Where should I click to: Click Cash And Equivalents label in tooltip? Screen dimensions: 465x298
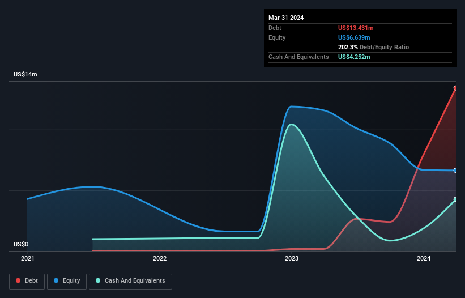[298, 57]
